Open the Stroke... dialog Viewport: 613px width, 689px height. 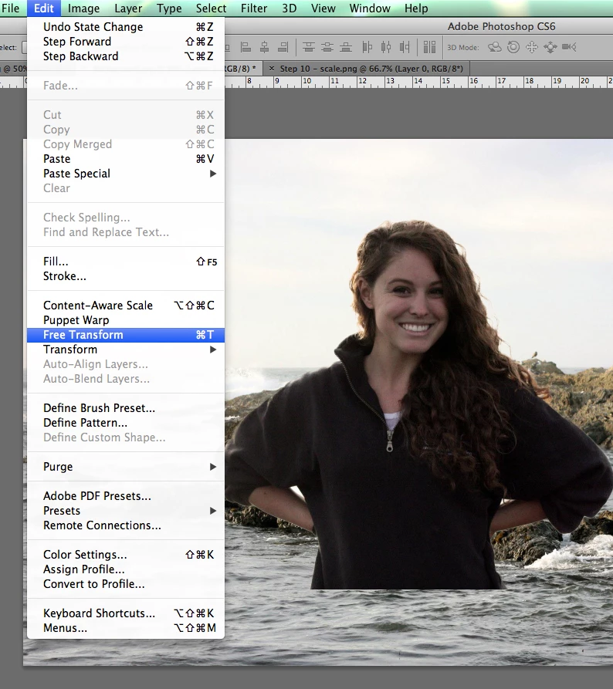(126, 276)
